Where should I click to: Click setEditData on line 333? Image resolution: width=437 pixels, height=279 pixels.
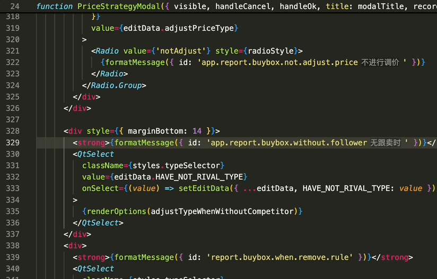[x=204, y=188]
